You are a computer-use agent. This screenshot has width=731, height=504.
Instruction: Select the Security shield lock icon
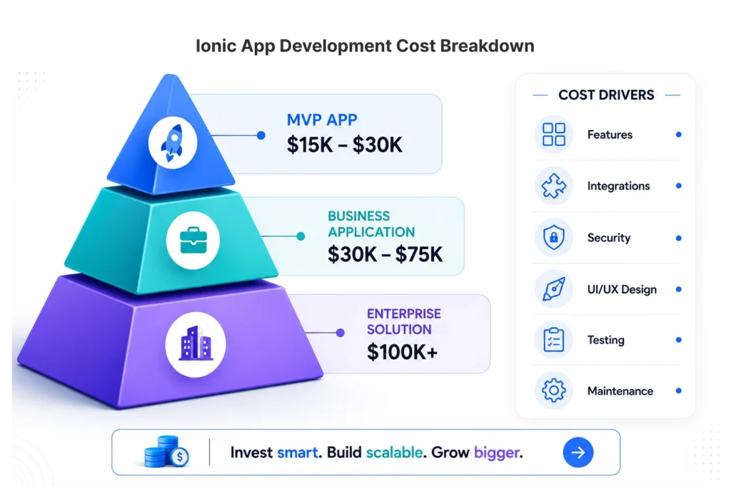point(554,237)
